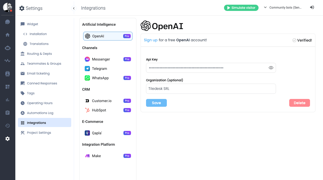This screenshot has height=180, width=323.
Task: Click the Delete button
Action: pos(300,103)
